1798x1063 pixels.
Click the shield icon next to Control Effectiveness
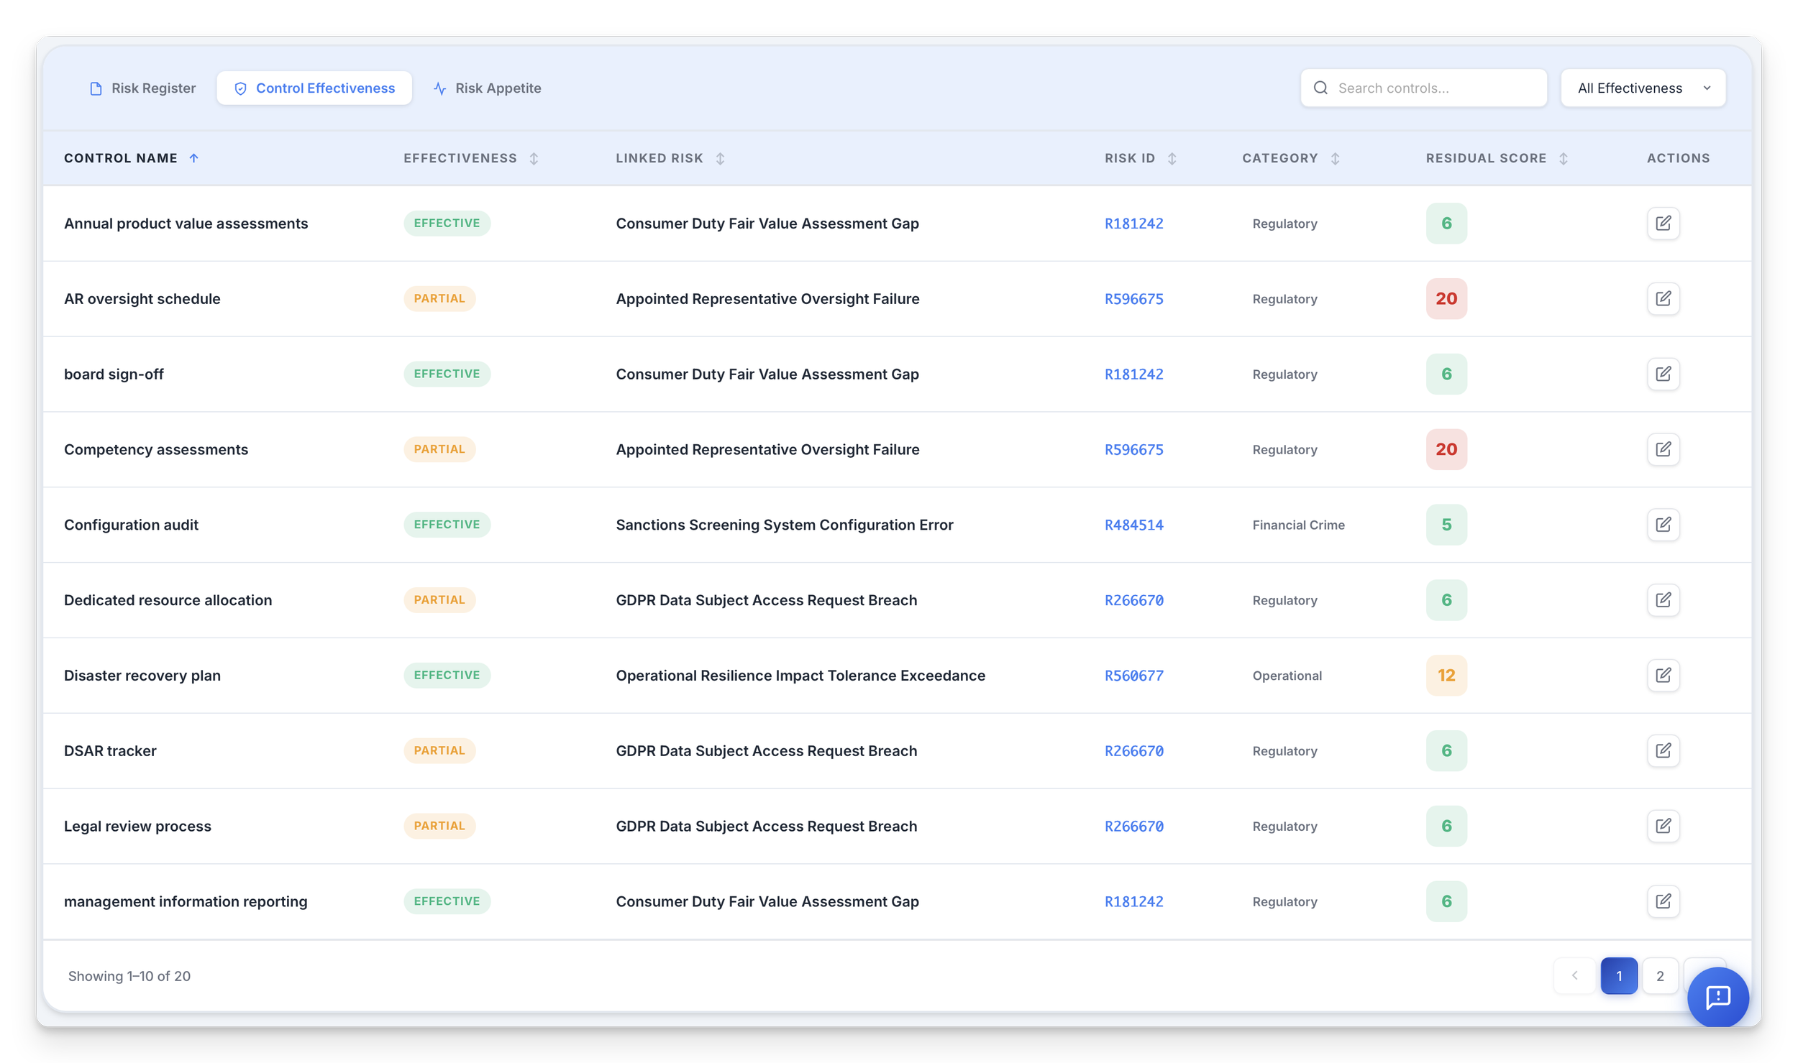[239, 88]
